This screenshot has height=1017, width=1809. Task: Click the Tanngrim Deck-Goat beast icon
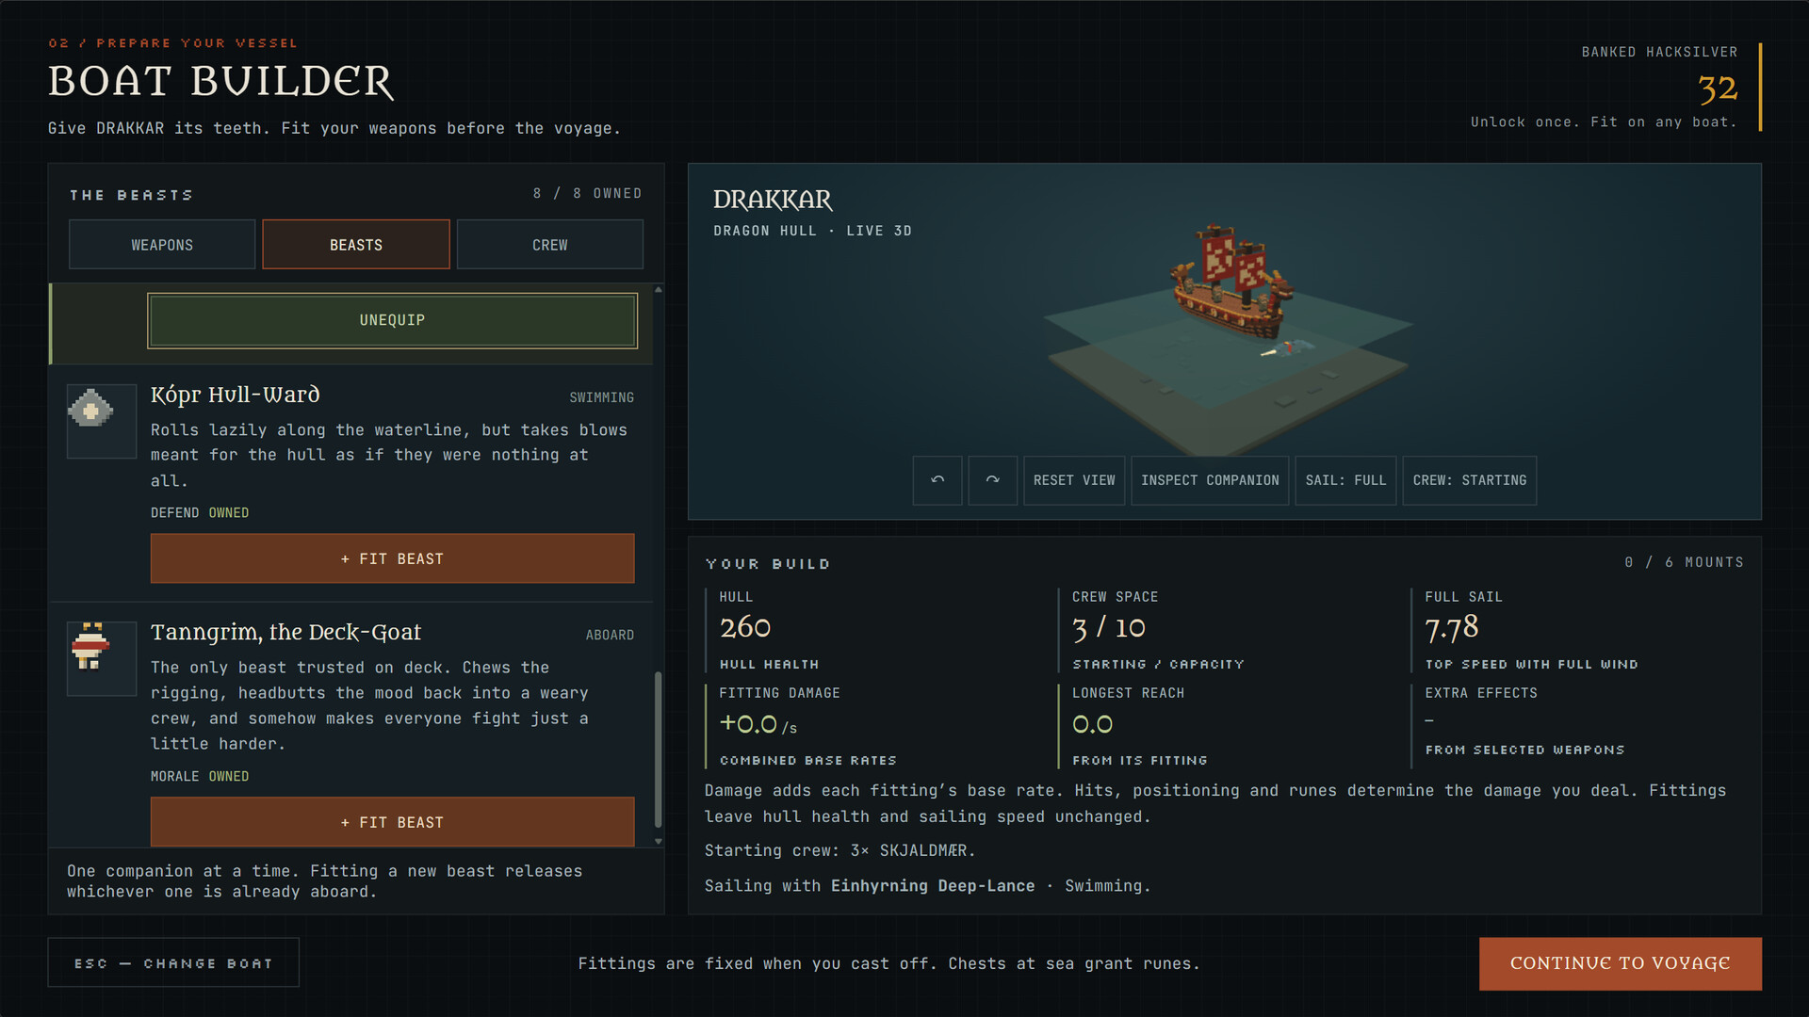tap(102, 658)
